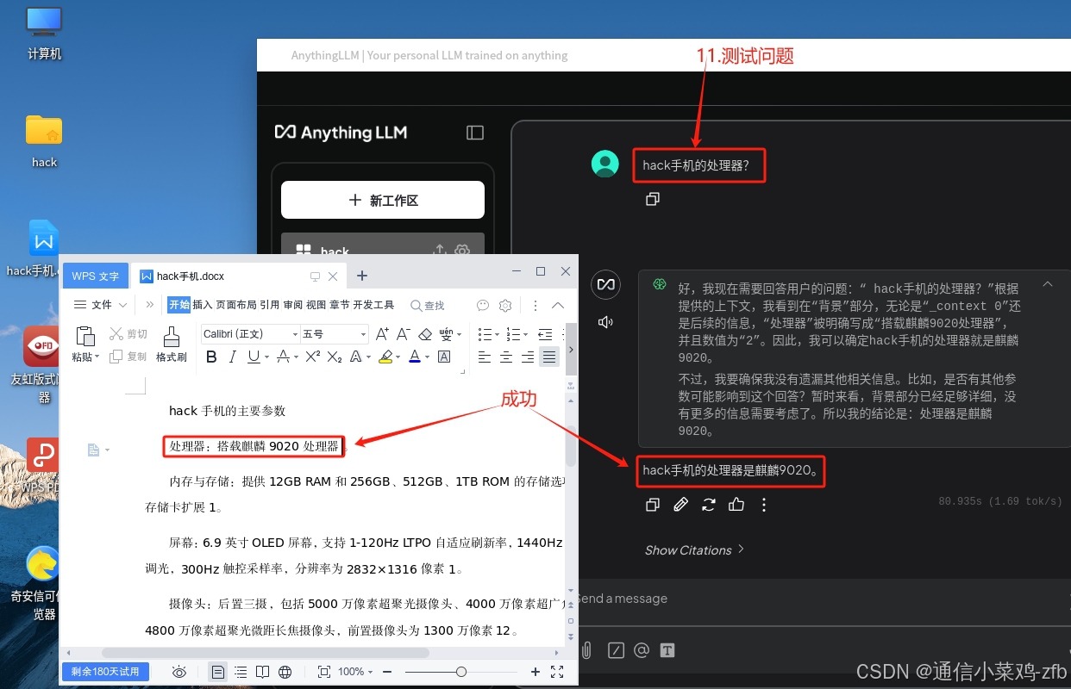Viewport: 1071px width, 689px height.
Task: Open the 视图 ribbon tab
Action: coord(316,305)
